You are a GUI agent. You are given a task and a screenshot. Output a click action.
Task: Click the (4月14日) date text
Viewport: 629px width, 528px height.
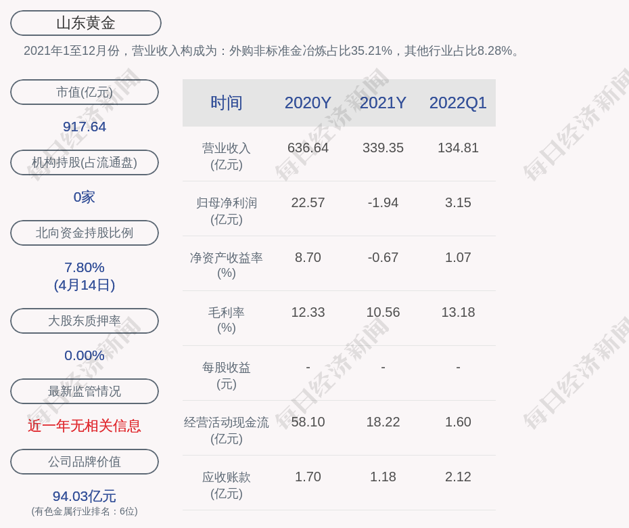click(85, 285)
